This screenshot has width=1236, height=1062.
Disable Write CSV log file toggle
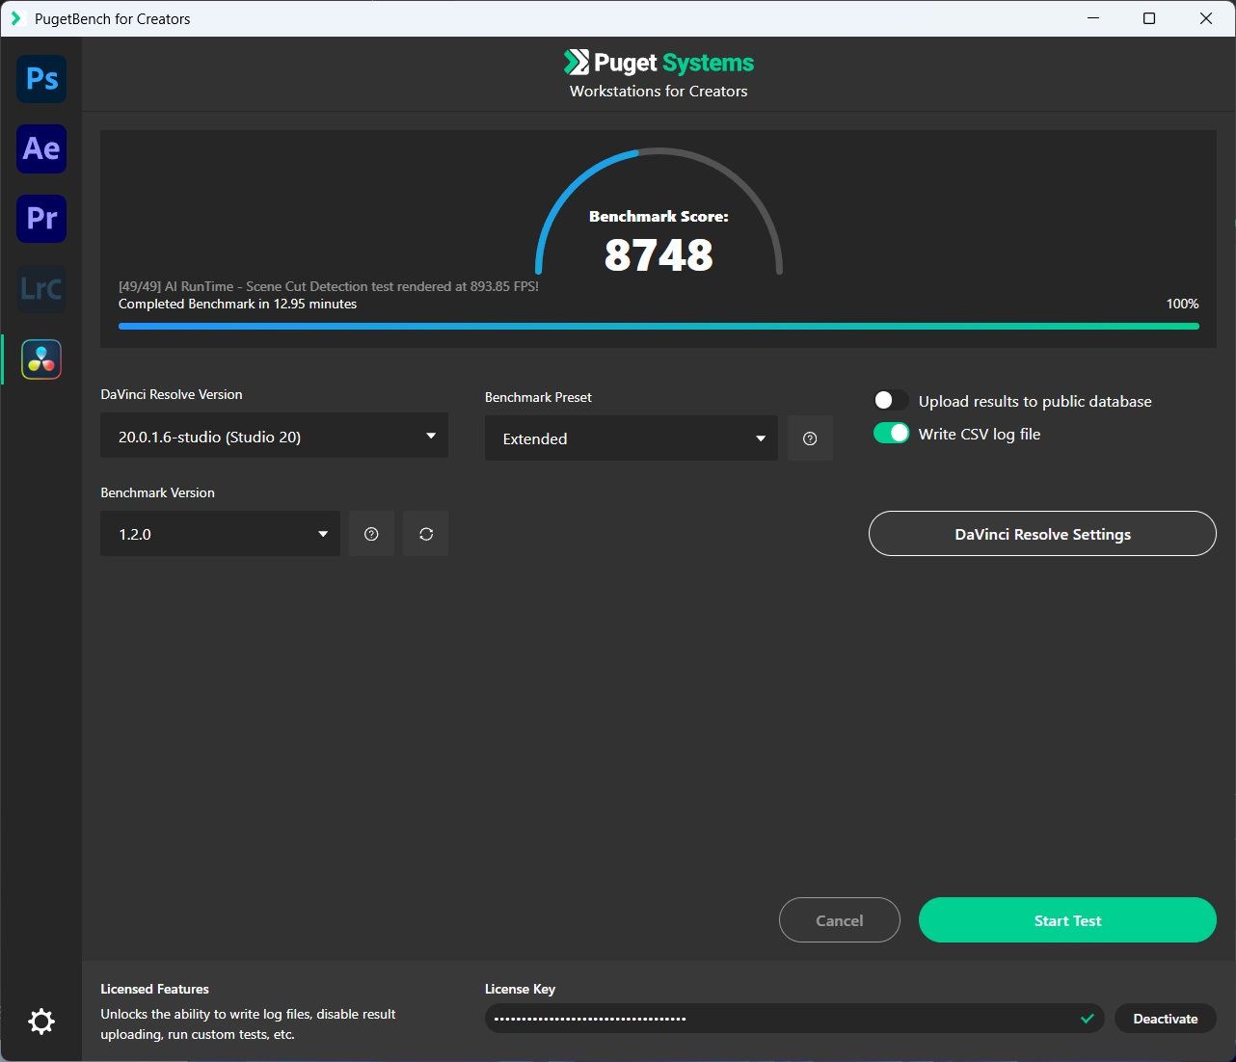click(x=891, y=434)
